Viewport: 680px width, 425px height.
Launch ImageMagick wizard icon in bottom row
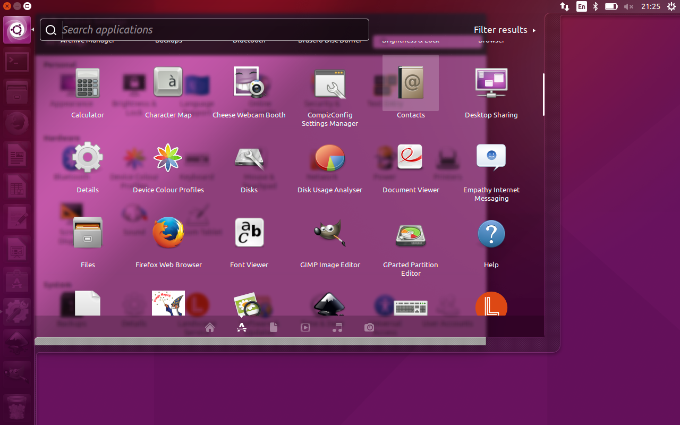tap(168, 303)
